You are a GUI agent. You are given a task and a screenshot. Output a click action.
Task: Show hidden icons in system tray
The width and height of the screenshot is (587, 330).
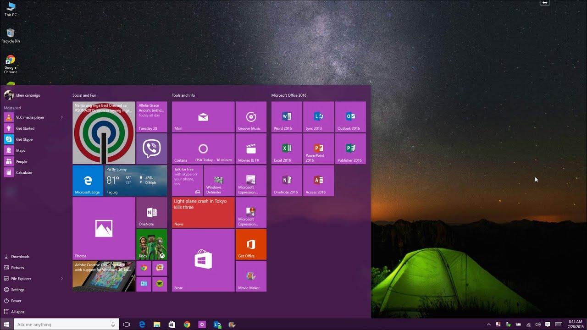click(x=488, y=324)
